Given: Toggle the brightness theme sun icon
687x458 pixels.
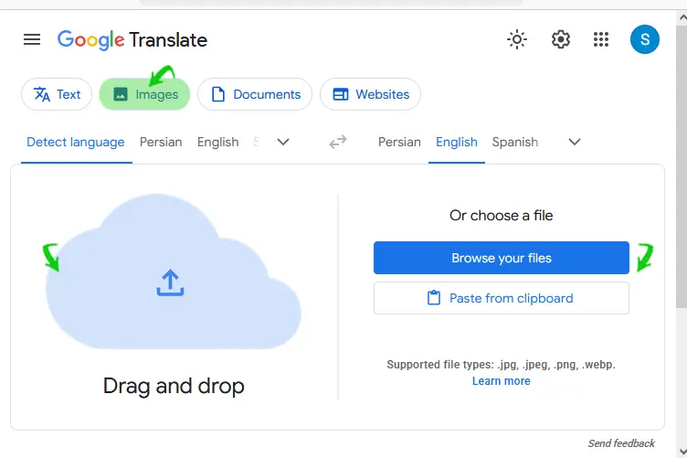Looking at the screenshot, I should click(x=517, y=39).
